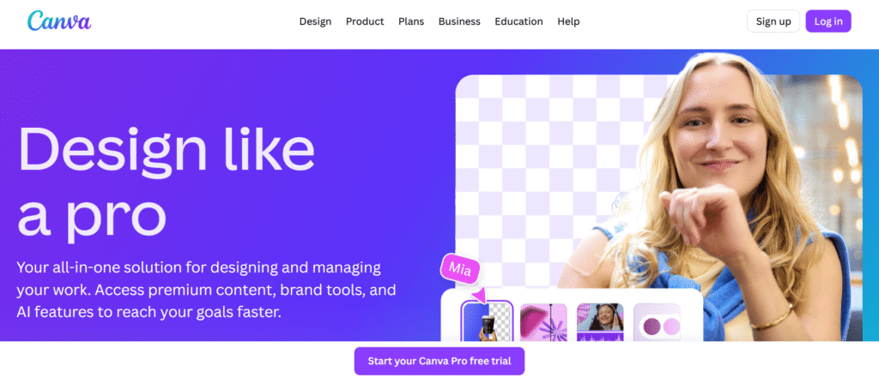Select the woman with headphones thumbnail
Screen dimensions: 879x378
(x=600, y=322)
